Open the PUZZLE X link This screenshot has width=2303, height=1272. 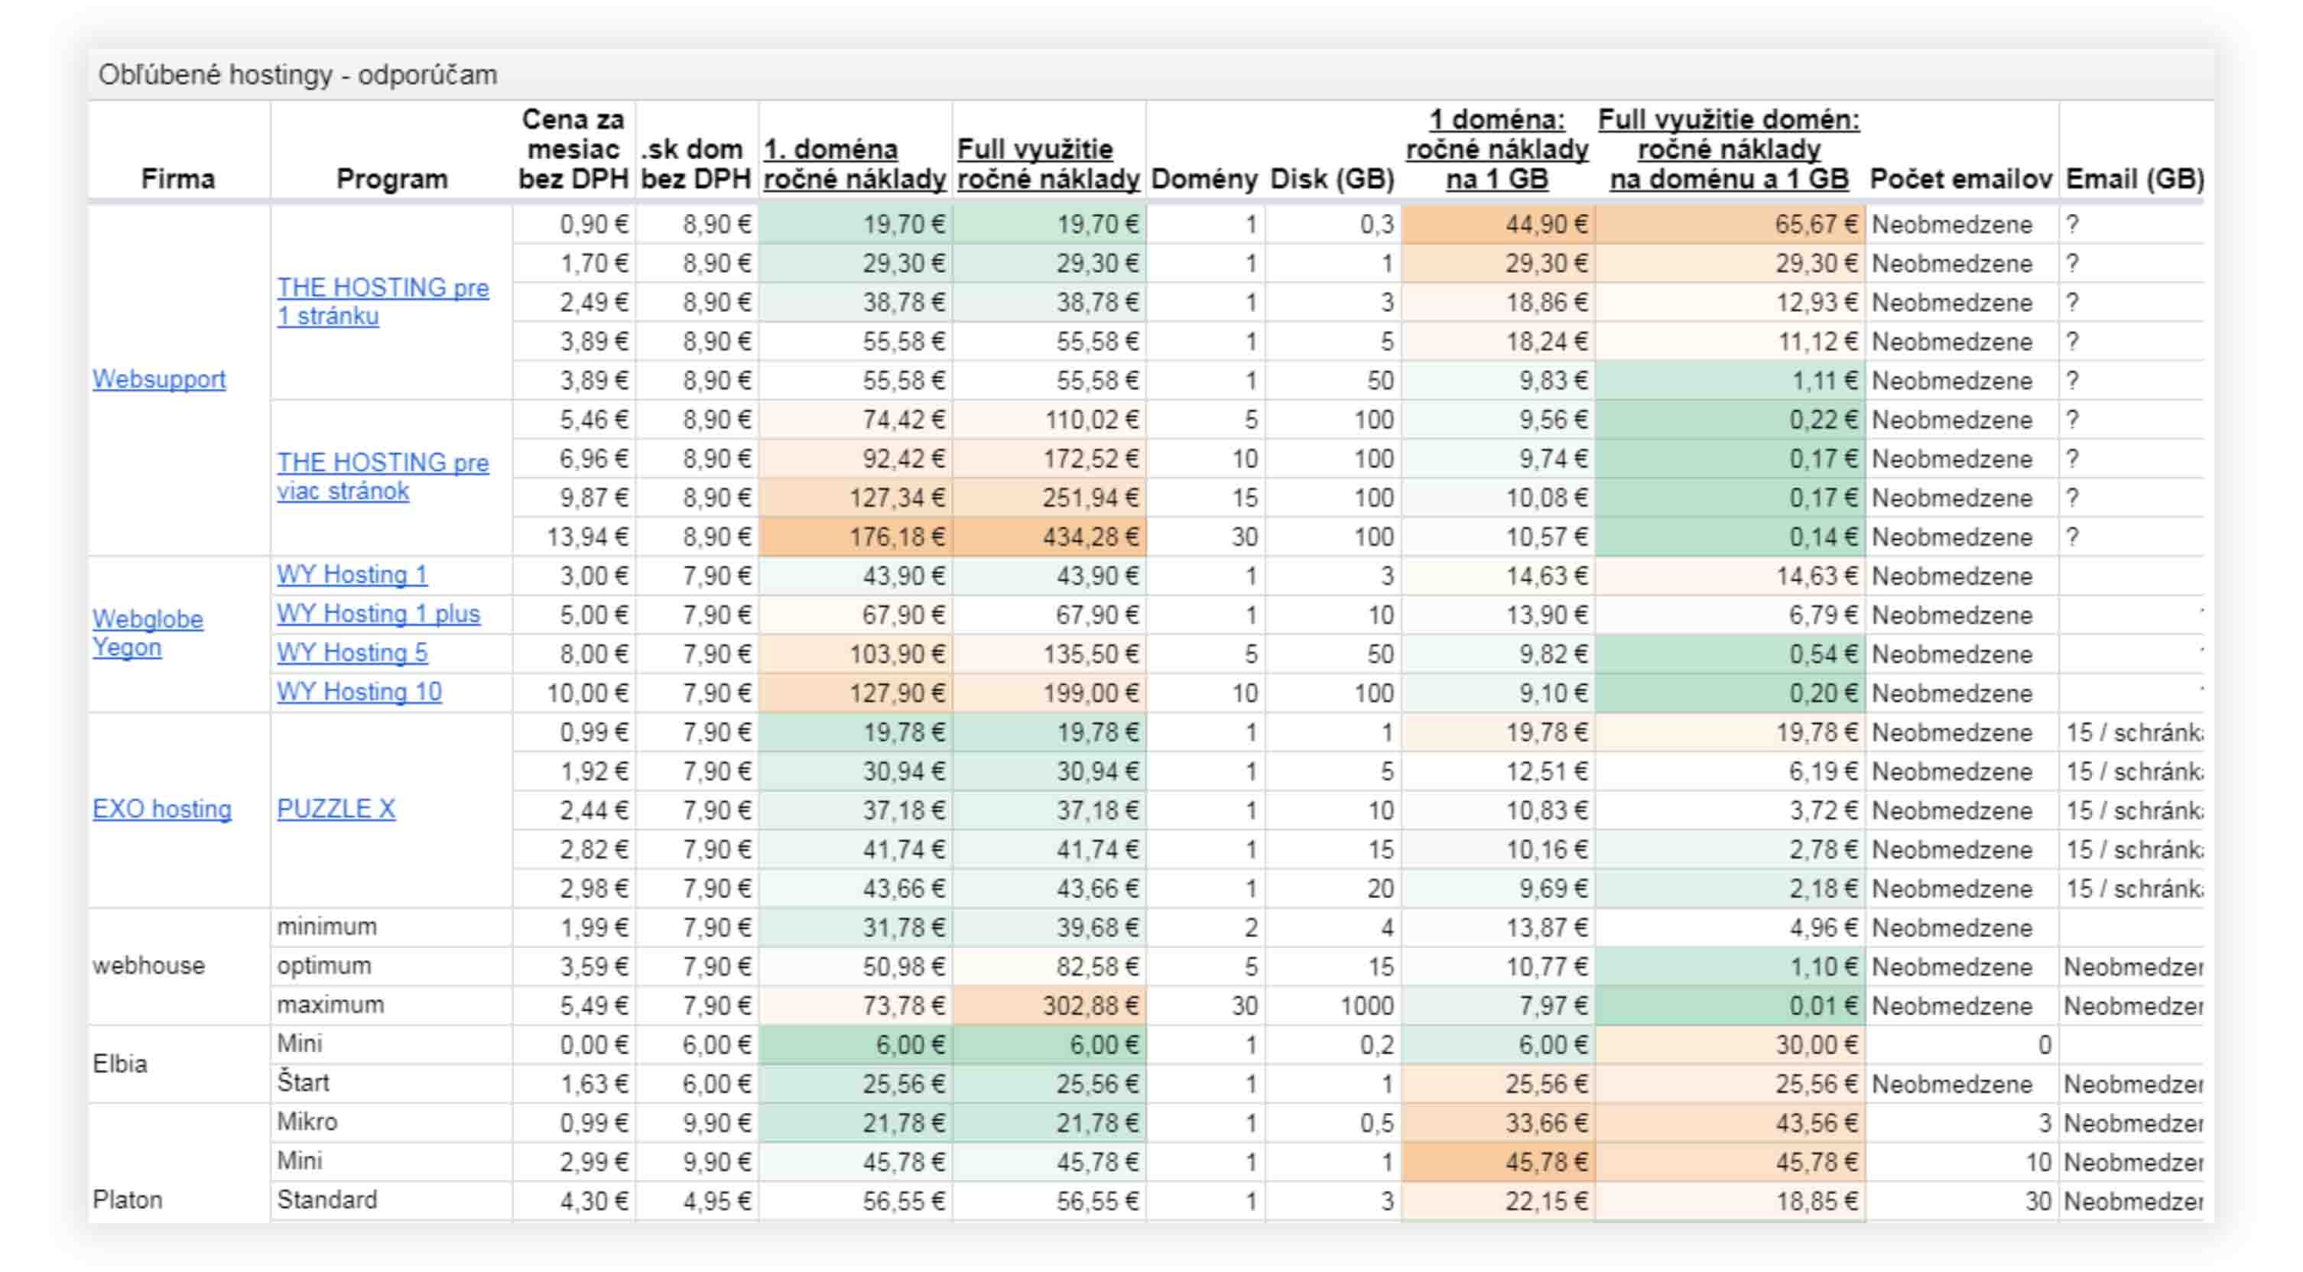(336, 809)
